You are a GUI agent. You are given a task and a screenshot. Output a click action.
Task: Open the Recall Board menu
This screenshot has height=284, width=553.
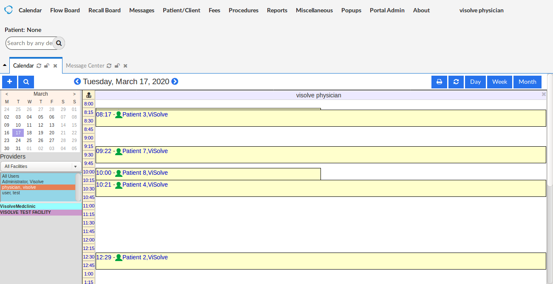[x=105, y=10]
